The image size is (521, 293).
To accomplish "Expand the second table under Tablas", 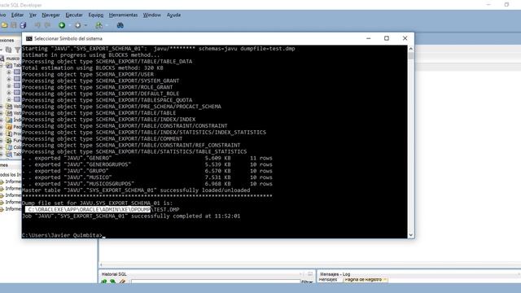I will (x=9, y=79).
